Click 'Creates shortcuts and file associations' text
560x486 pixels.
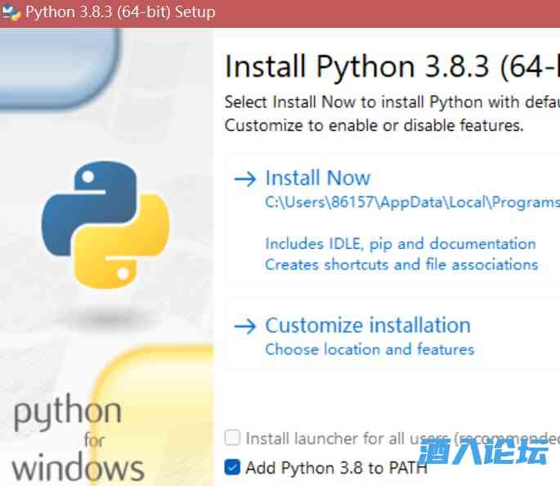(x=401, y=265)
